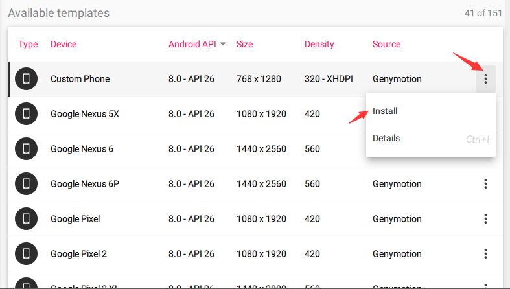Click the Google Pixel device icon
Image resolution: width=510 pixels, height=289 pixels.
[x=26, y=218]
